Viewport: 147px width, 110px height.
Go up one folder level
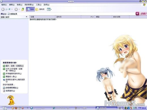[23, 9]
